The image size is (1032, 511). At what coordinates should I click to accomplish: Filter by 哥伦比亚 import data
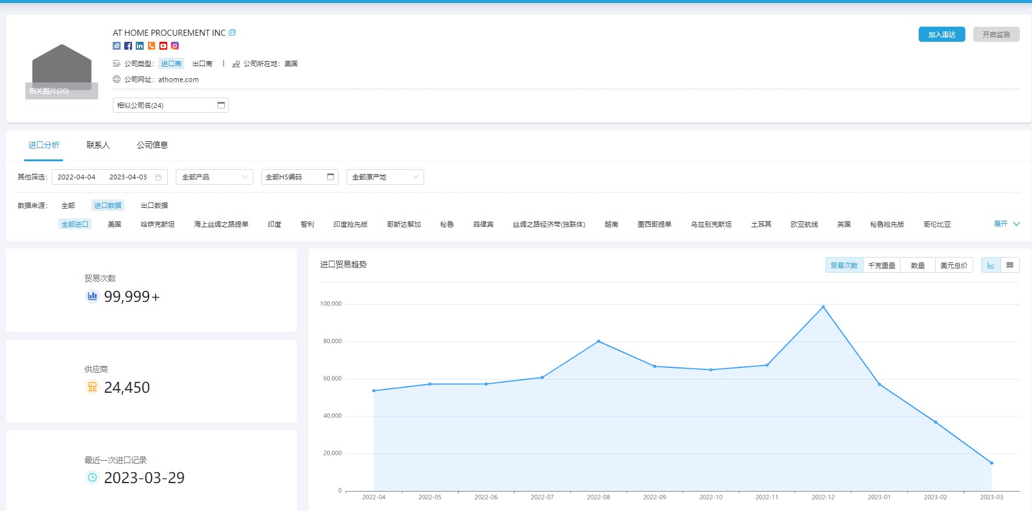pos(937,224)
